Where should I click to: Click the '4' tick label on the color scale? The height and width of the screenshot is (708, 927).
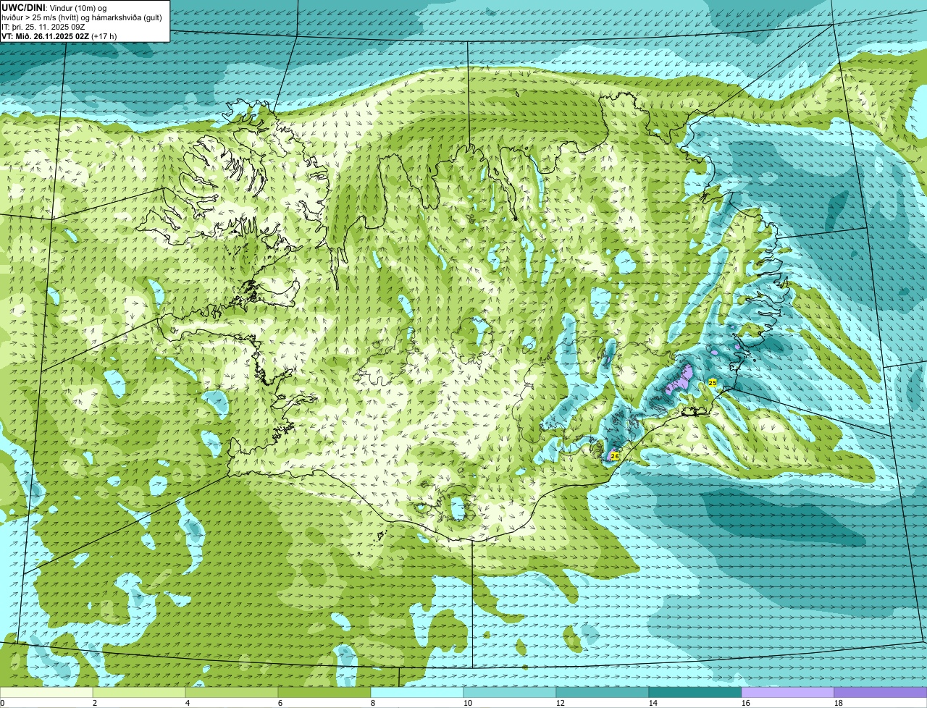pyautogui.click(x=188, y=703)
